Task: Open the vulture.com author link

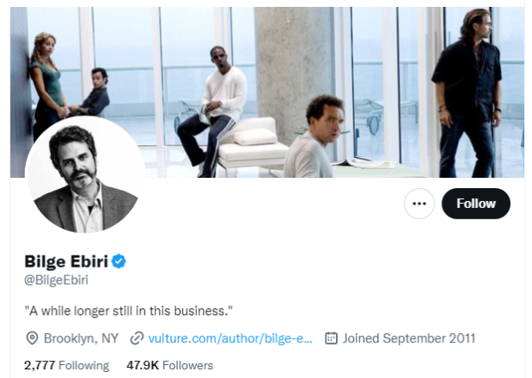Action: coord(230,337)
